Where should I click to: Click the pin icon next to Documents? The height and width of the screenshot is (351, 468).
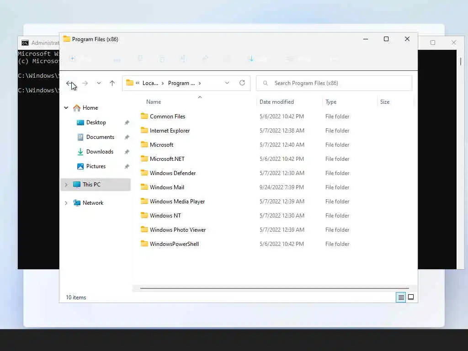pyautogui.click(x=127, y=137)
